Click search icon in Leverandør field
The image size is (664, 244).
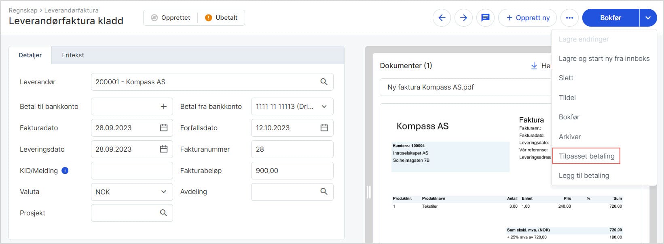tap(324, 82)
